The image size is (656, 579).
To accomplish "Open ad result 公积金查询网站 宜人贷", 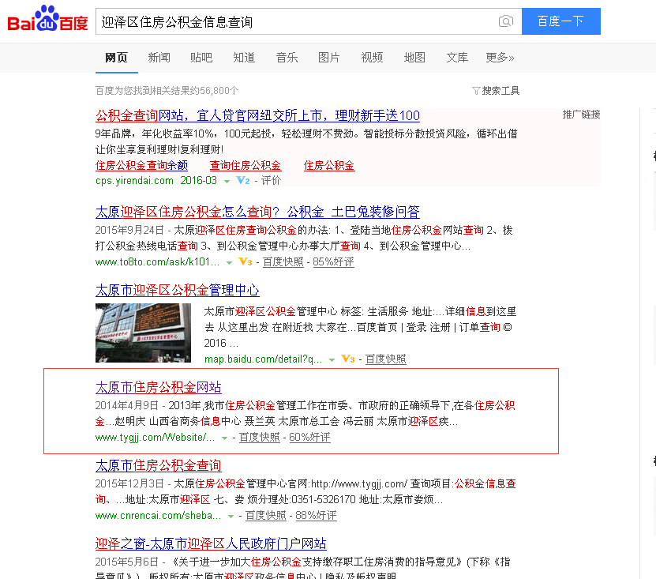I will pos(257,115).
